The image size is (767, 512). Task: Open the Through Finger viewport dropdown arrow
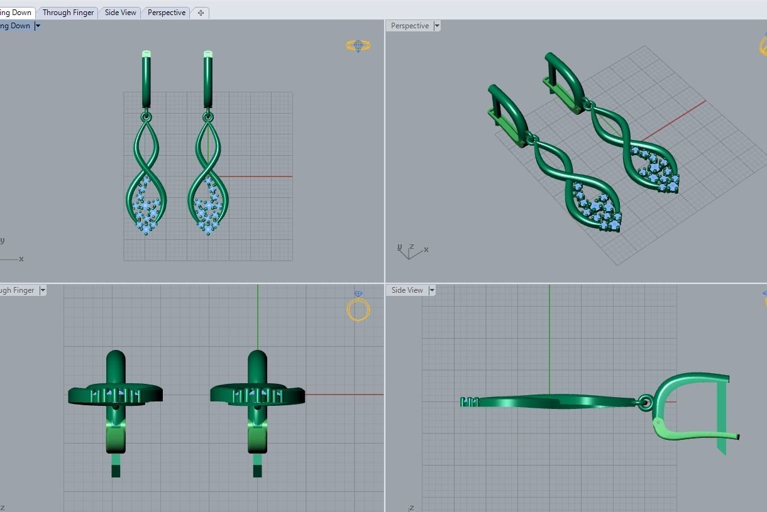point(43,290)
